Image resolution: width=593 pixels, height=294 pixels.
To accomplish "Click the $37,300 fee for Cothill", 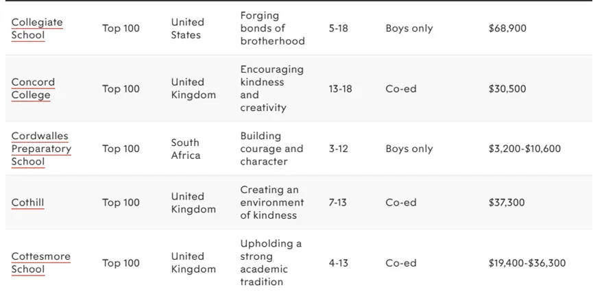I will (507, 203).
